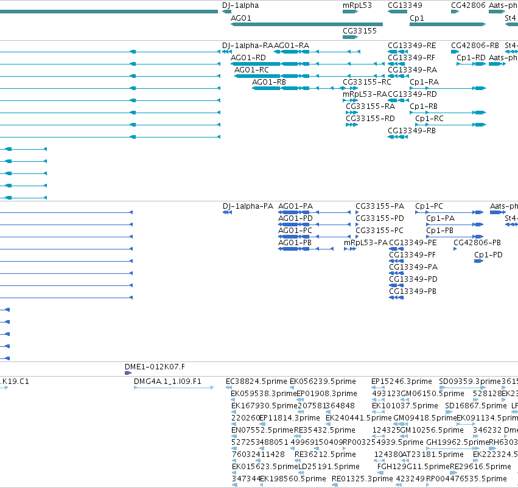Select the AGO1 gene bar
The width and height of the screenshot is (518, 488).
307,24
